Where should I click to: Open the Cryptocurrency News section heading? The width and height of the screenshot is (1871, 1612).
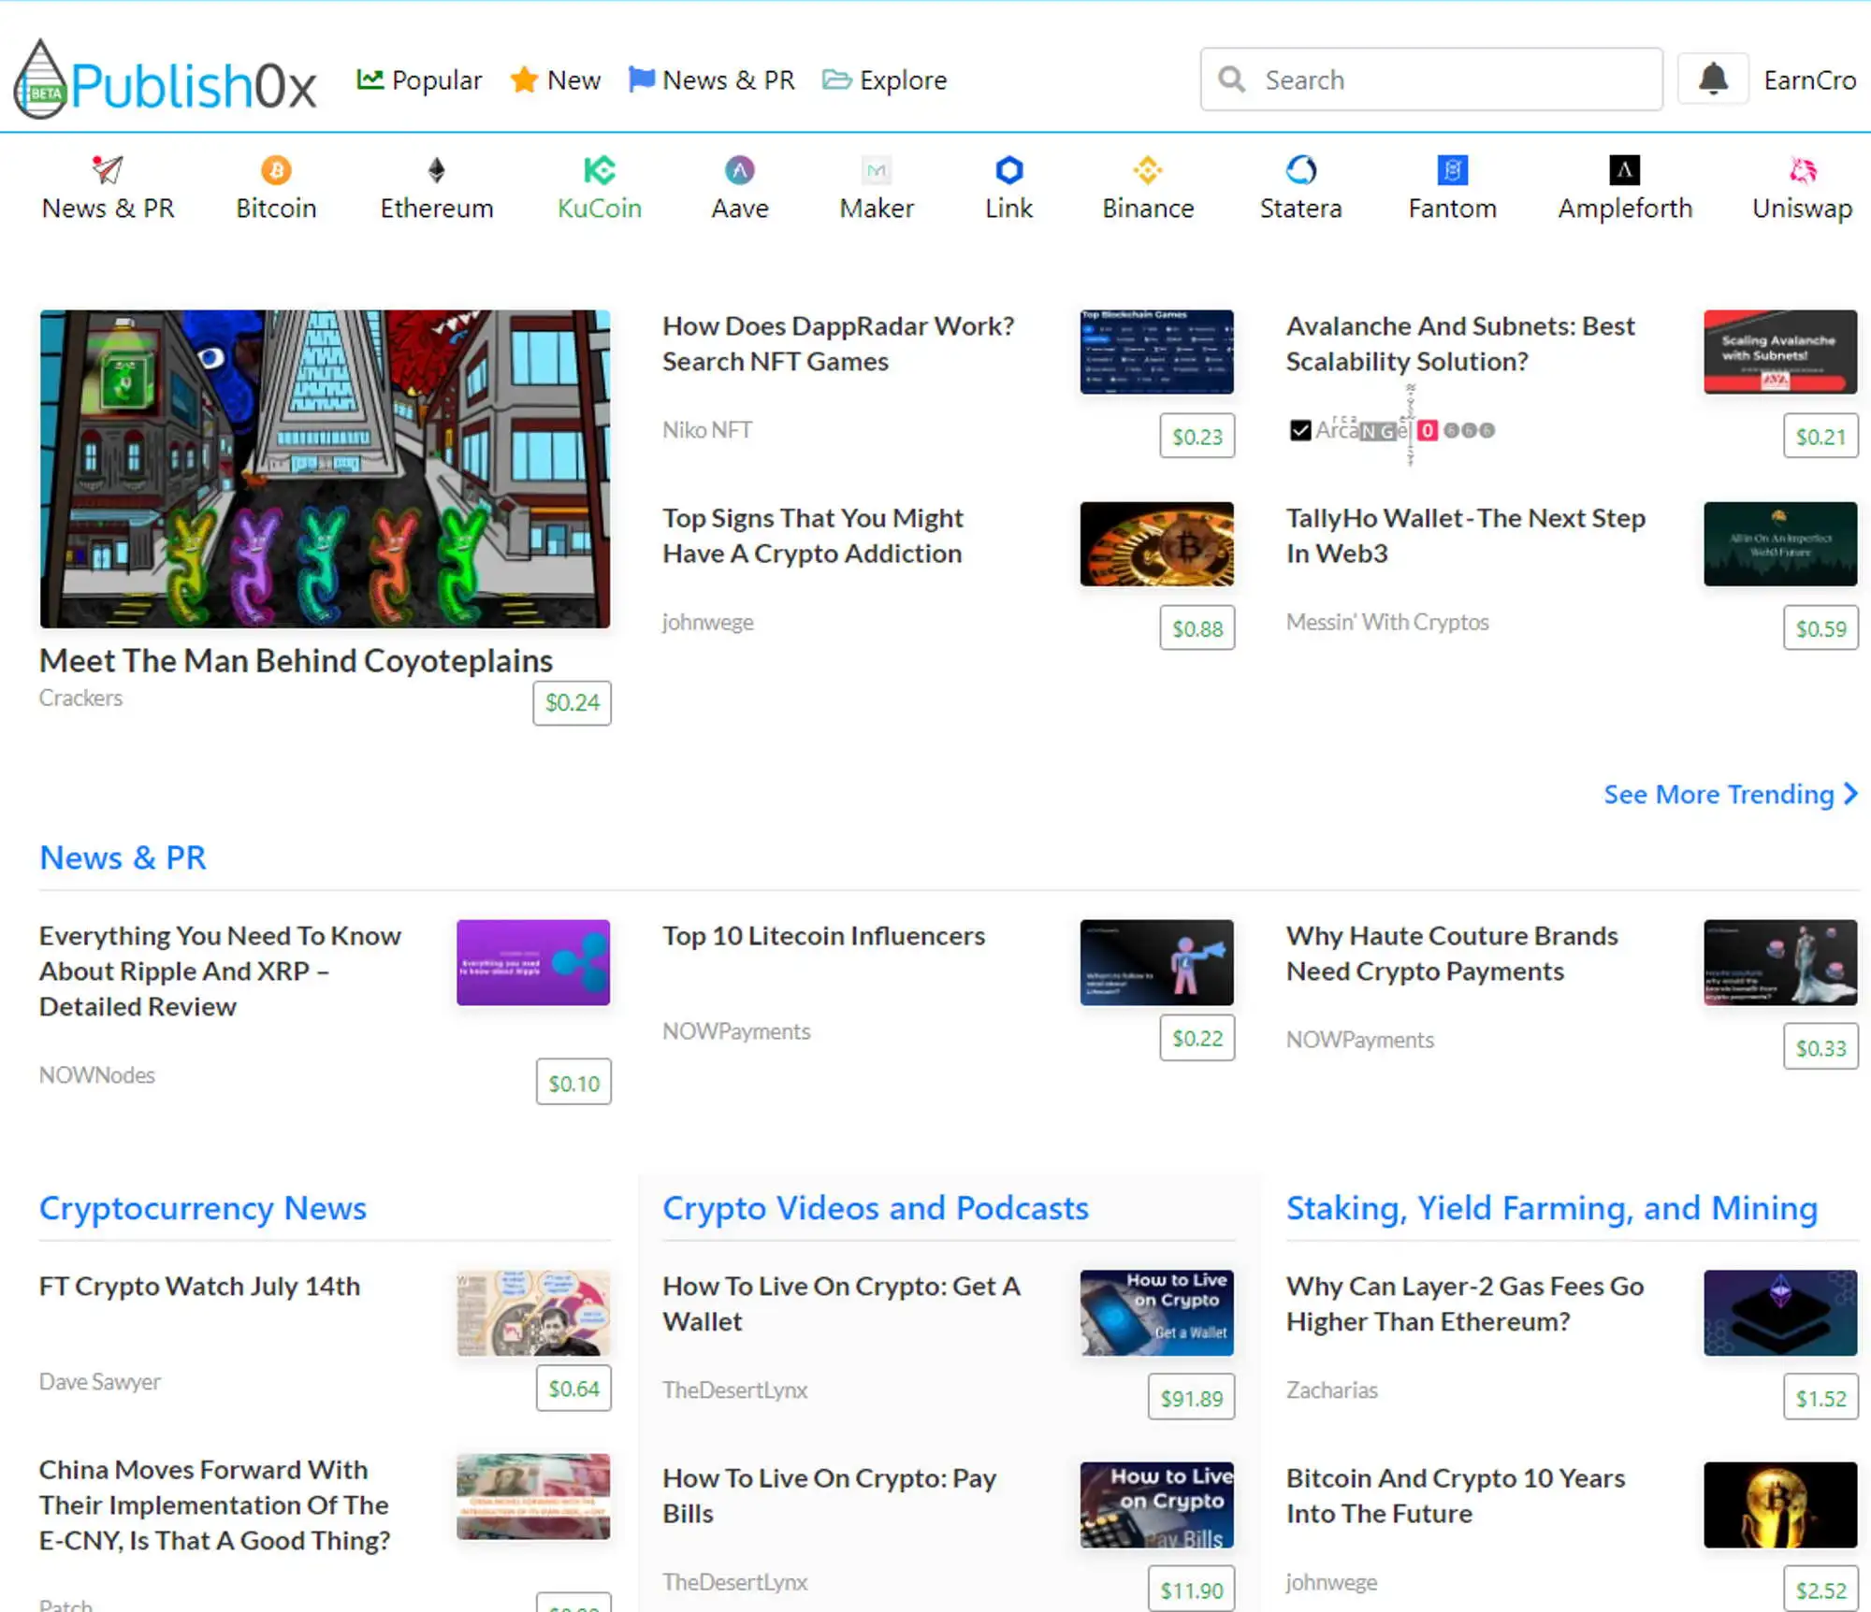coord(203,1208)
